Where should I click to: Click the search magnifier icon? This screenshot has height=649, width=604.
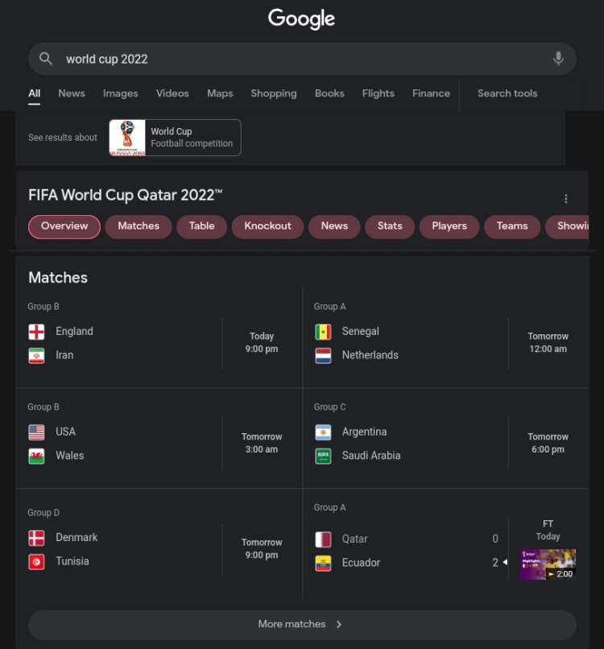click(x=46, y=59)
